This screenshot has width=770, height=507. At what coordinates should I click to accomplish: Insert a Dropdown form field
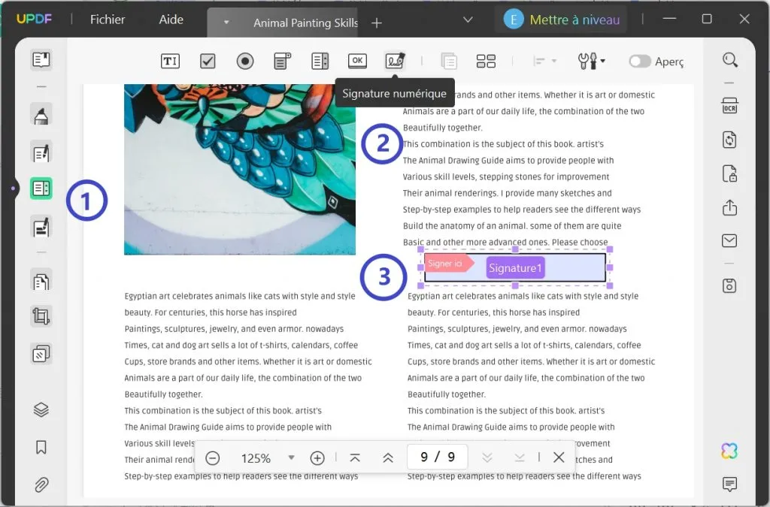click(x=283, y=62)
